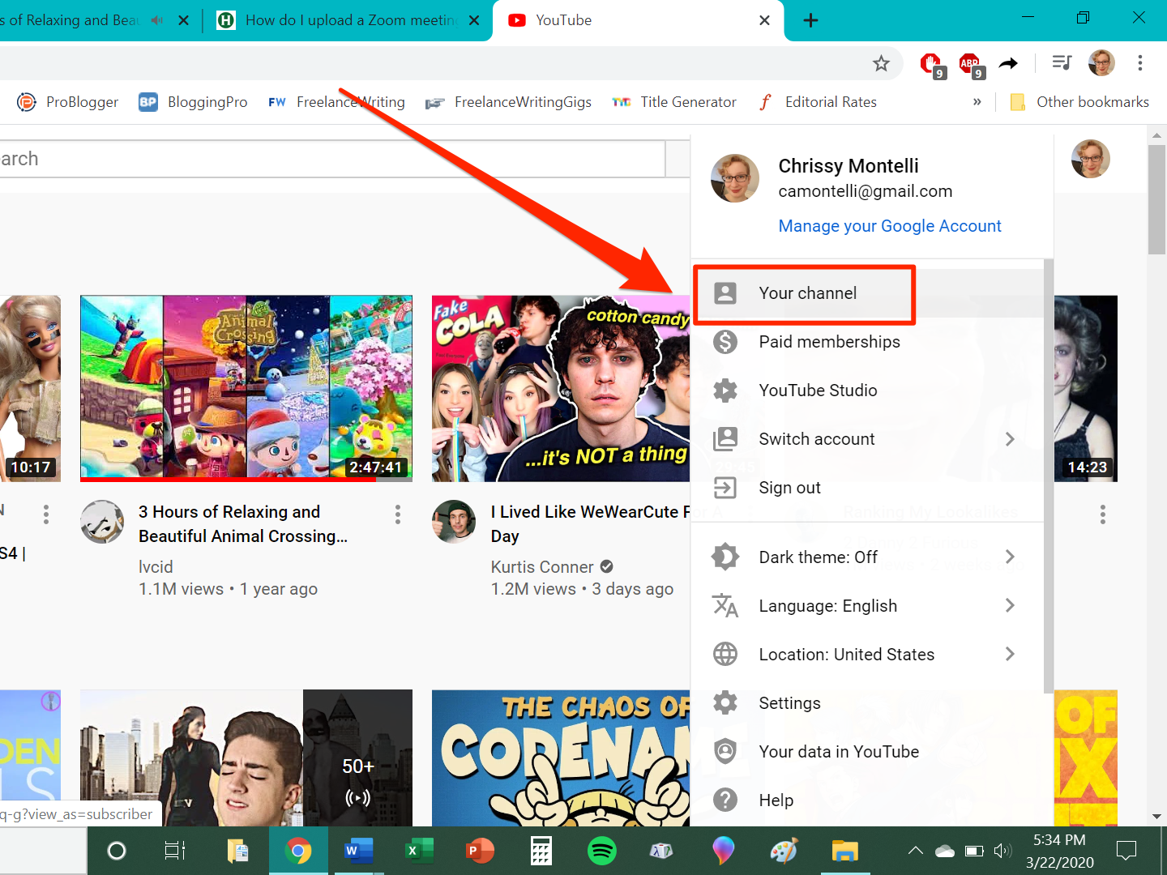Open Paid memberships from the account menu
1167x875 pixels.
pos(868,342)
